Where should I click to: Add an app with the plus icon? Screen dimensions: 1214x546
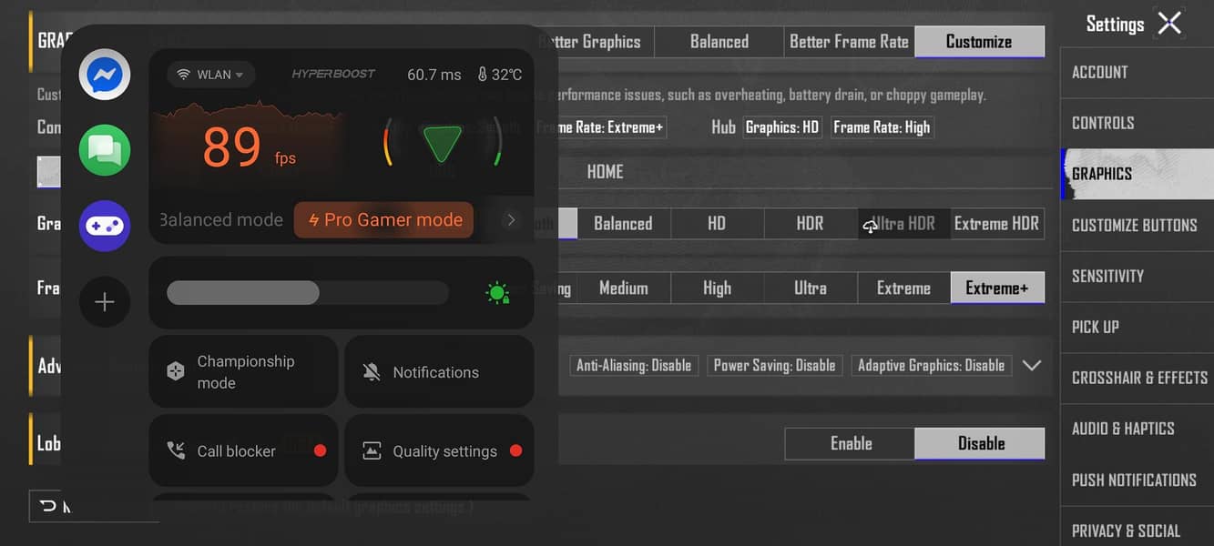click(105, 302)
